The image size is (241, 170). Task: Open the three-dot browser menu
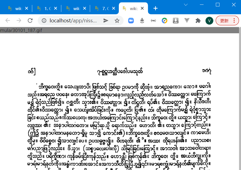(234, 21)
